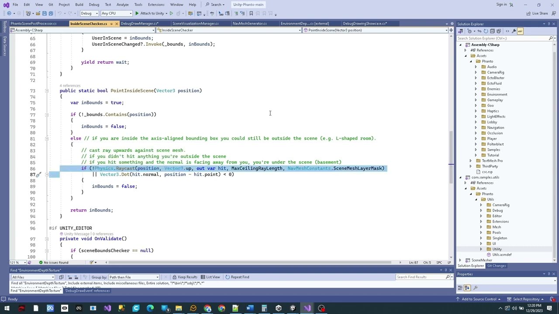Sync with Active Document in Solution Explorer
This screenshot has width=559, height=314.
[x=480, y=31]
